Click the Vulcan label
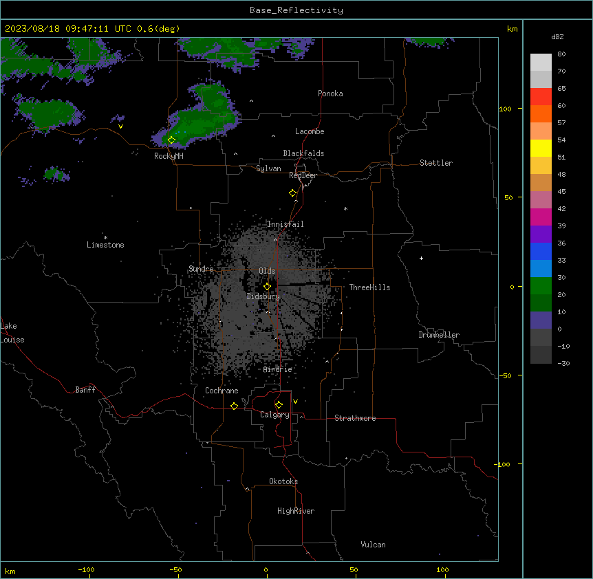593x579 pixels. click(374, 545)
